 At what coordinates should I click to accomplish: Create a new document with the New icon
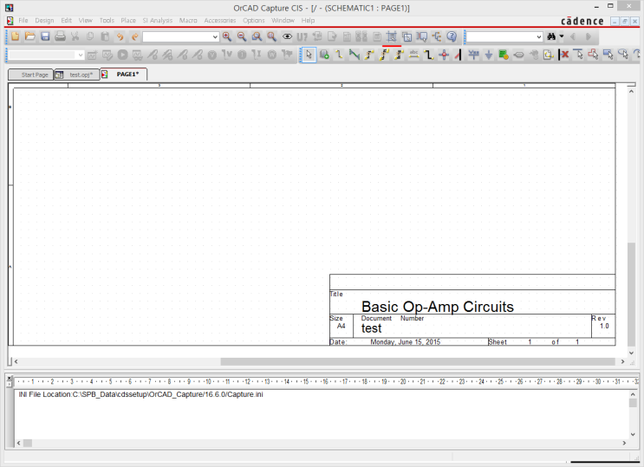(x=16, y=36)
